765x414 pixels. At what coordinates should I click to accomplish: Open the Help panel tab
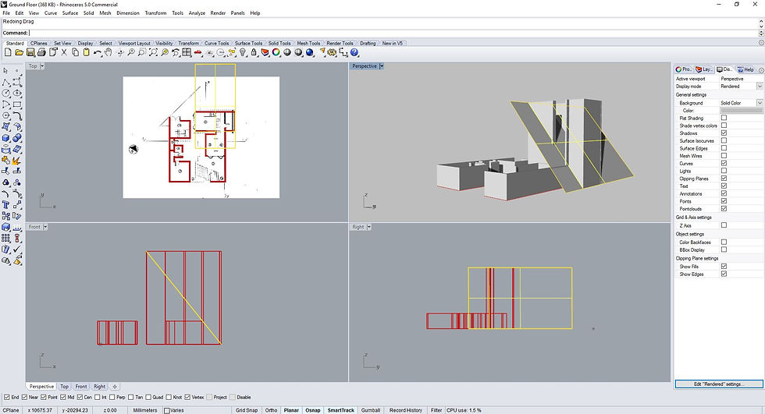point(745,69)
